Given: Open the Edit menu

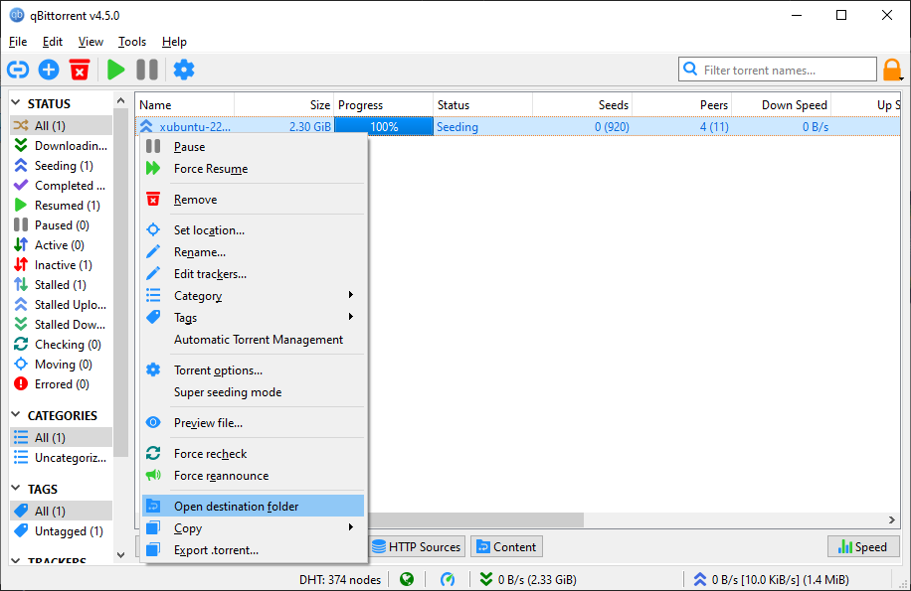Looking at the screenshot, I should point(53,42).
